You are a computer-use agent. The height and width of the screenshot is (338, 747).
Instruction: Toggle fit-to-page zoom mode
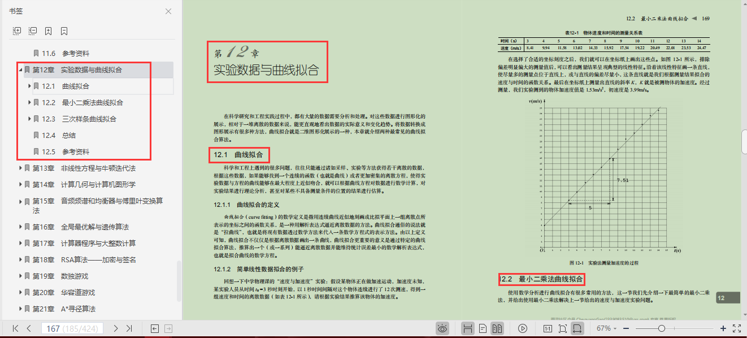coord(563,328)
